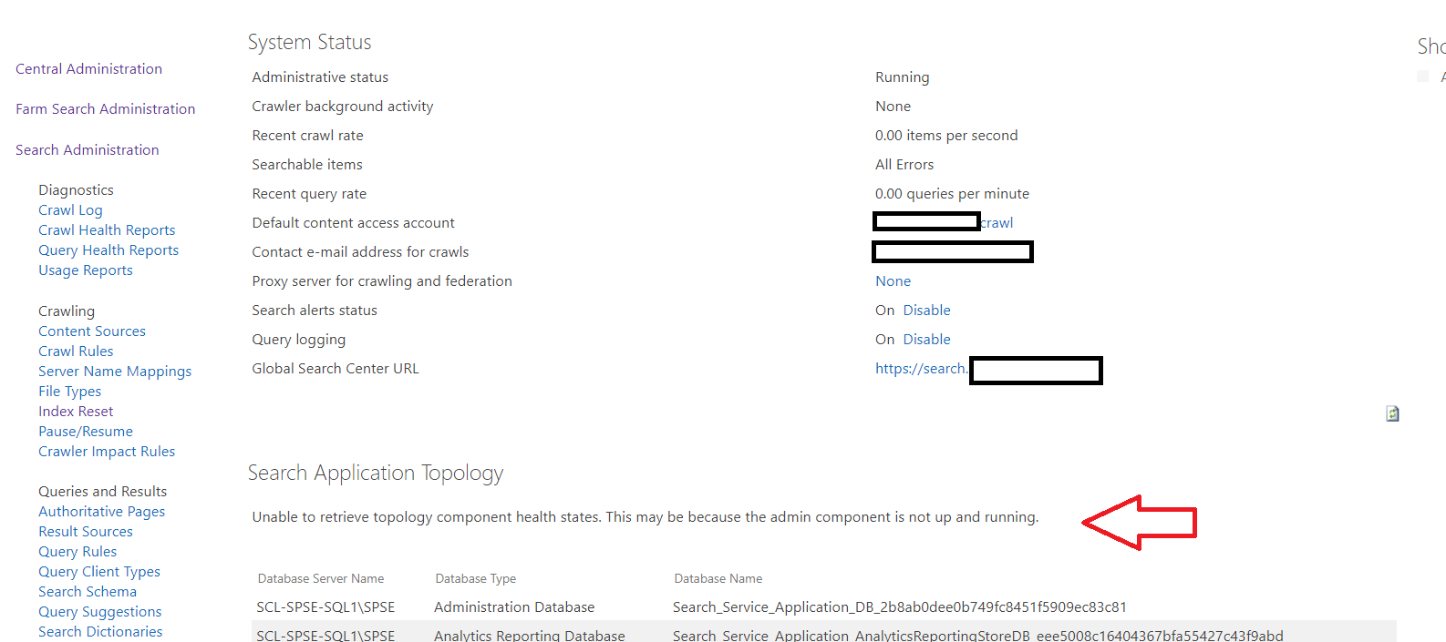
Task: Disable query logging
Action: [926, 340]
